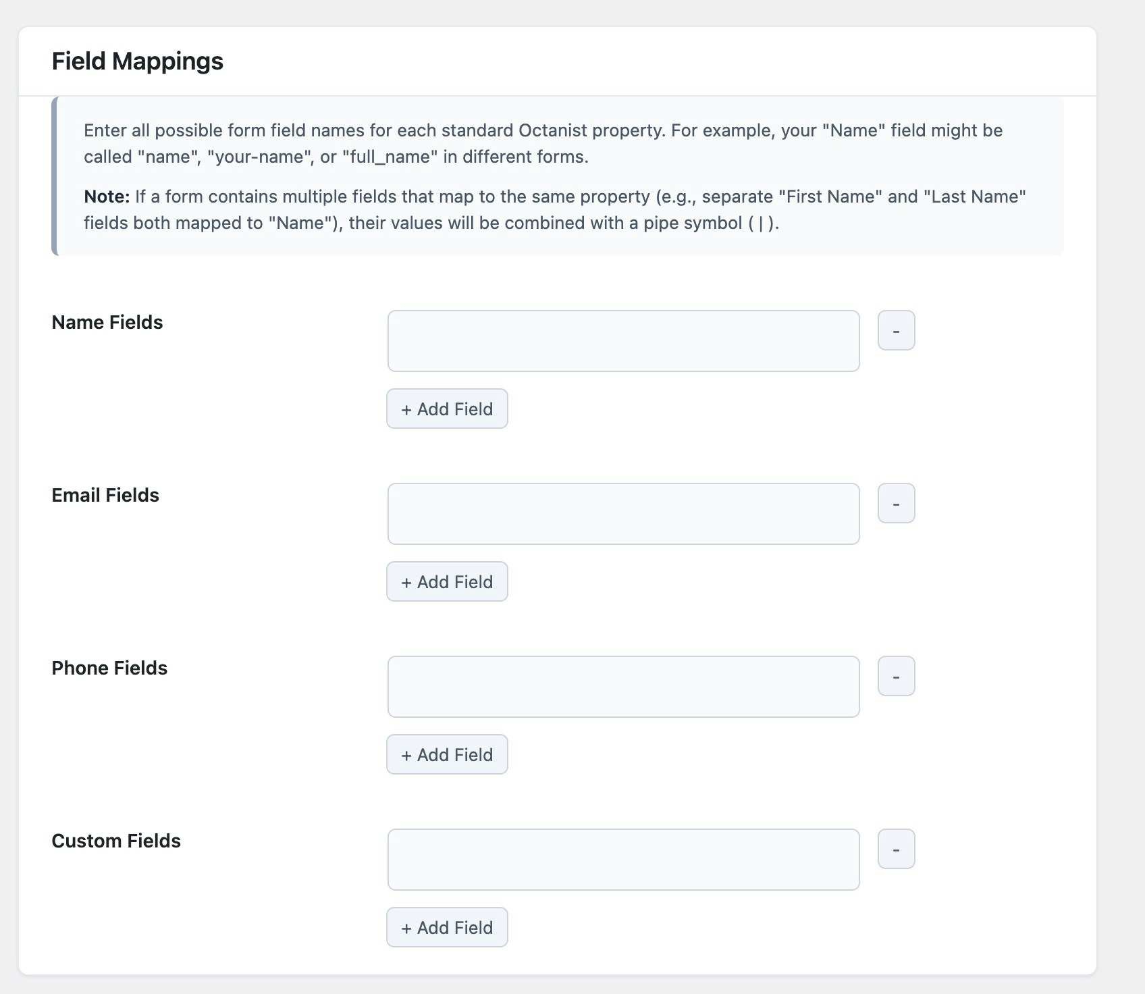Click the Note text about pipe symbol combining

554,209
